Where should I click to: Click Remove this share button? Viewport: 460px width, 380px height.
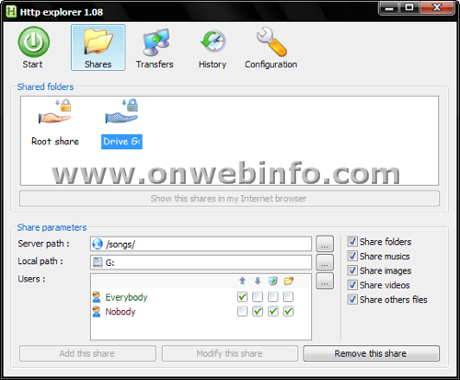(x=372, y=353)
